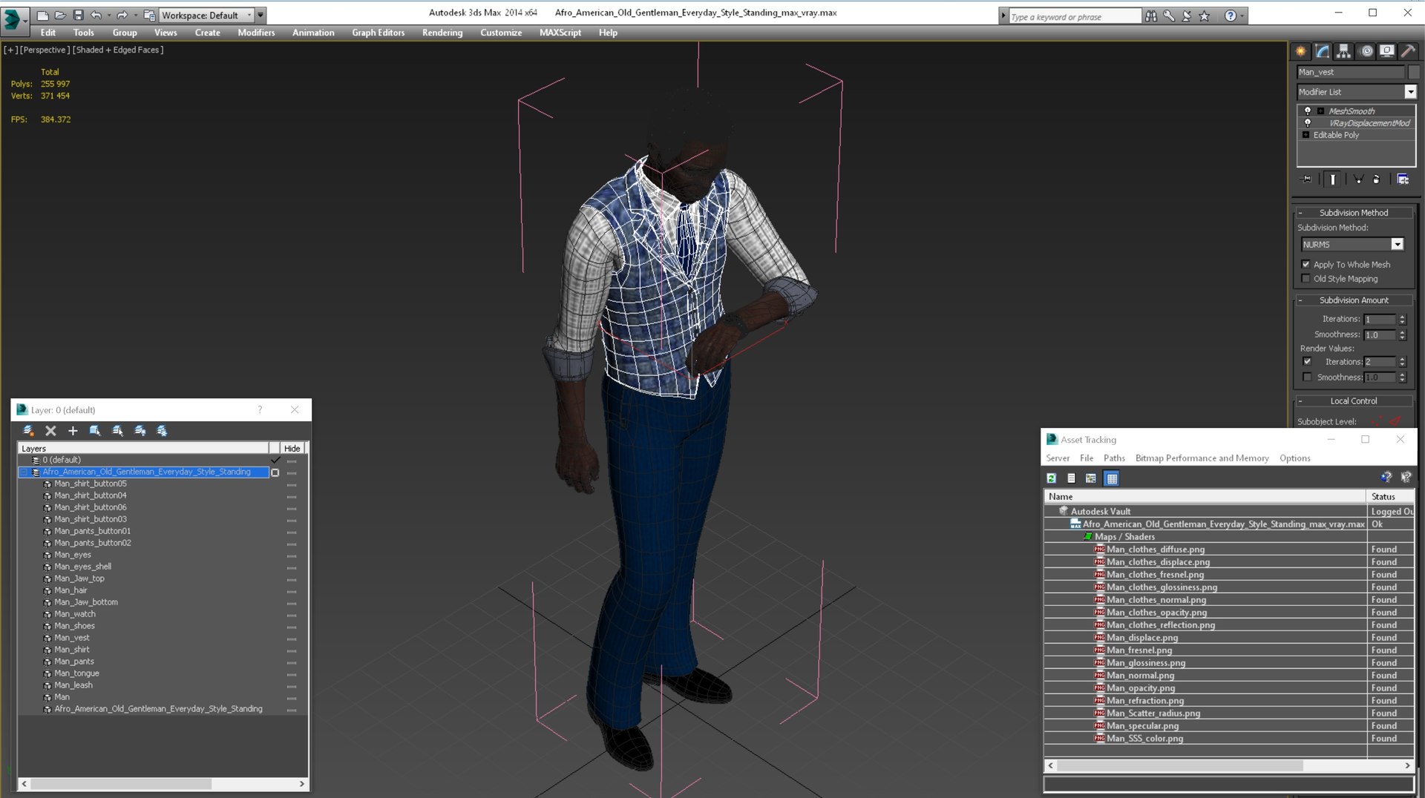This screenshot has height=798, width=1425.
Task: Open the Utilities hammer panel tab
Action: coord(1408,51)
